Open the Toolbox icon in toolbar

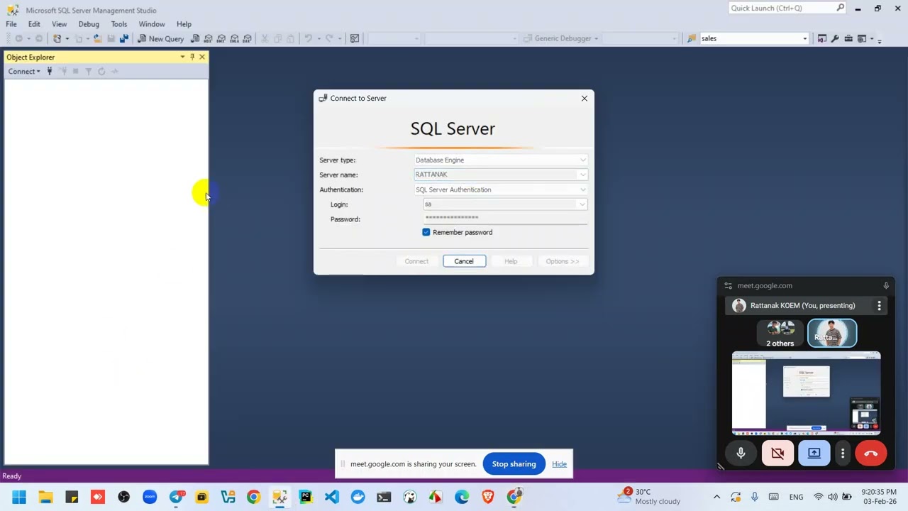point(848,38)
